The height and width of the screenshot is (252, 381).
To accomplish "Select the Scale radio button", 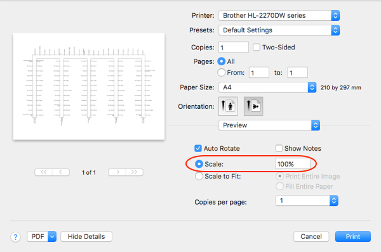I will [199, 164].
